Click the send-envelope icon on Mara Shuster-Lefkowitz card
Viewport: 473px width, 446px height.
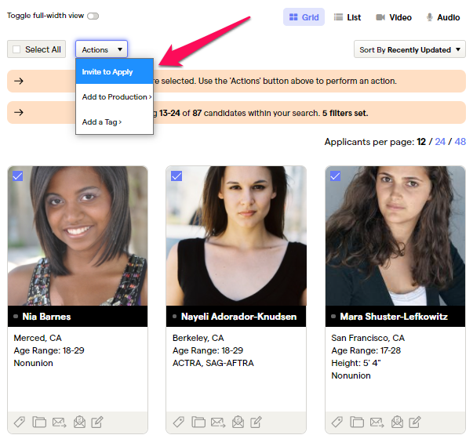377,422
